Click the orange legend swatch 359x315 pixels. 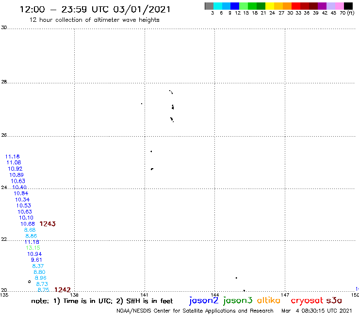pos(287,6)
